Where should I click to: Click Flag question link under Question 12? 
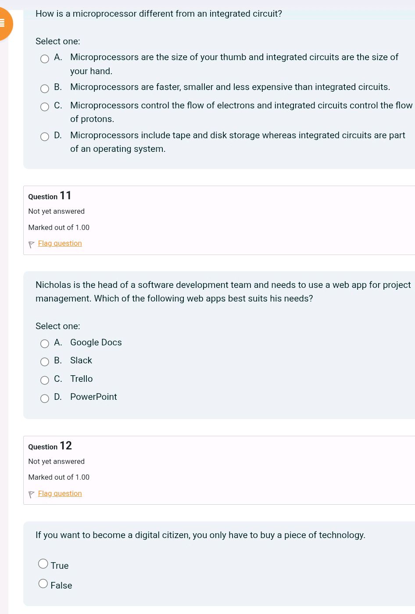click(60, 493)
